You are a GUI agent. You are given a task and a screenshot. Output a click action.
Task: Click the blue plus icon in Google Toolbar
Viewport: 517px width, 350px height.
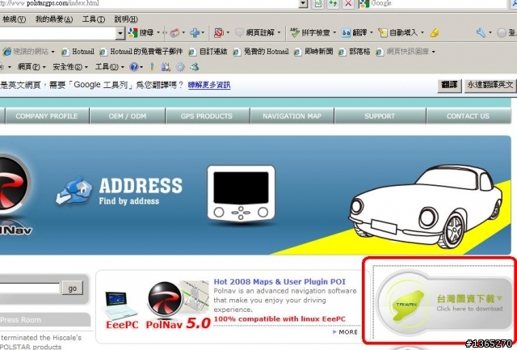[195, 32]
